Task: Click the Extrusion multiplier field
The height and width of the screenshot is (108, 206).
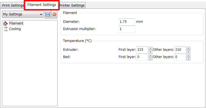Action: click(127, 29)
